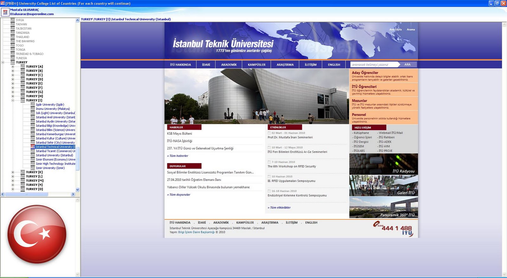
Task: Click the ARA search button
Action: pos(408,65)
